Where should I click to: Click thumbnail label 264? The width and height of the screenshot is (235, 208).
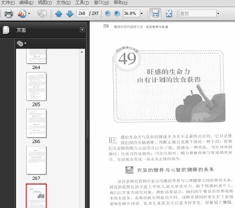(x=36, y=67)
